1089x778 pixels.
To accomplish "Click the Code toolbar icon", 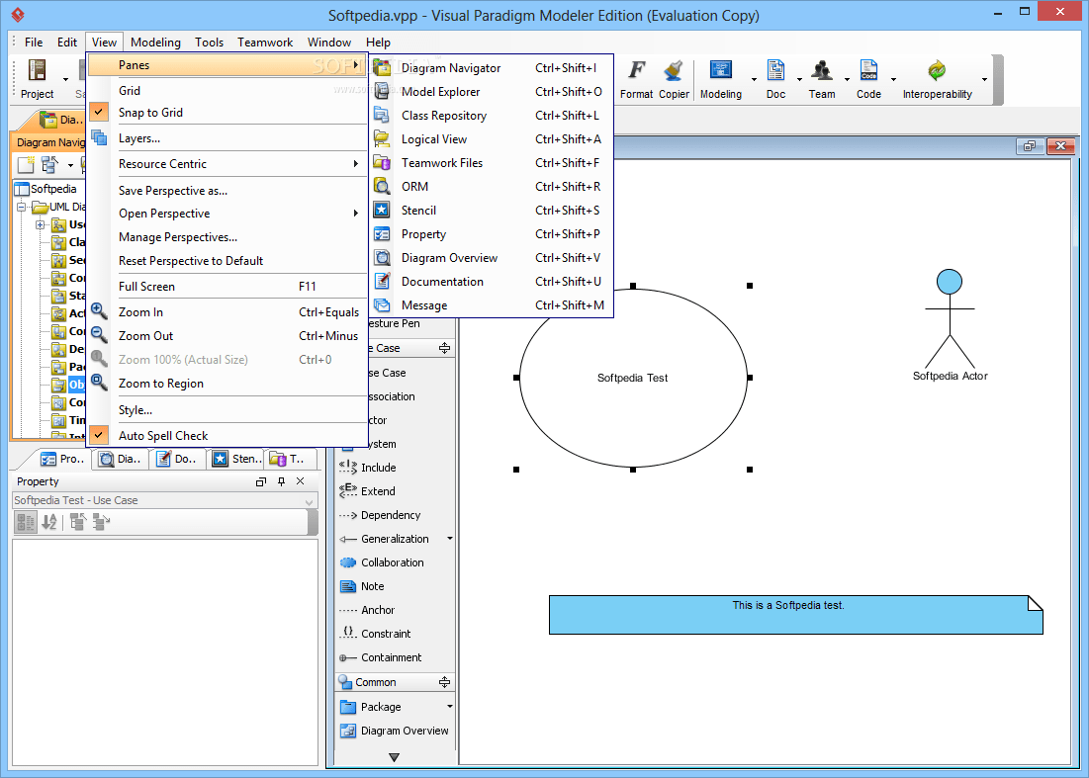I will (868, 70).
